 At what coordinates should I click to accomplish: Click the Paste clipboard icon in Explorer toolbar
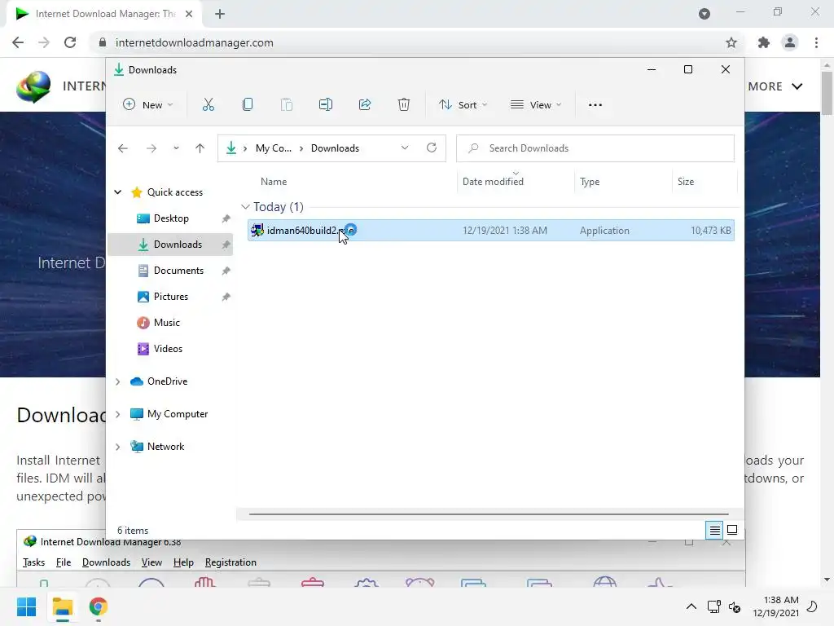[x=287, y=105]
